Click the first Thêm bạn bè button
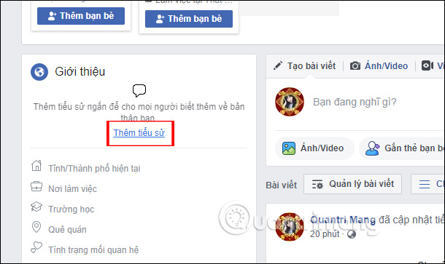 coord(81,16)
